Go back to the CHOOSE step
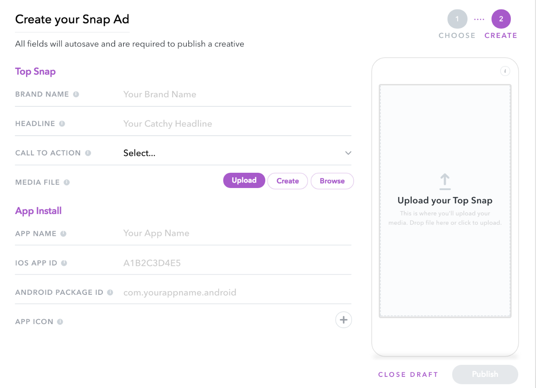 point(457,19)
